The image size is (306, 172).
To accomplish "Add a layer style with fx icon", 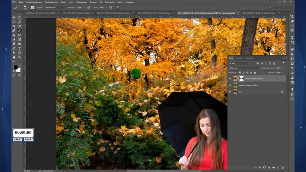I will coord(260,168).
